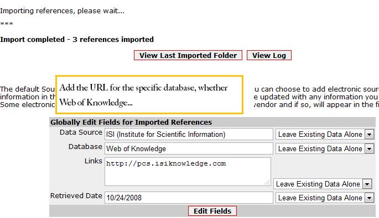This screenshot has height=218, width=379.
Task: Click the 'Links' field label
Action: pyautogui.click(x=94, y=161)
